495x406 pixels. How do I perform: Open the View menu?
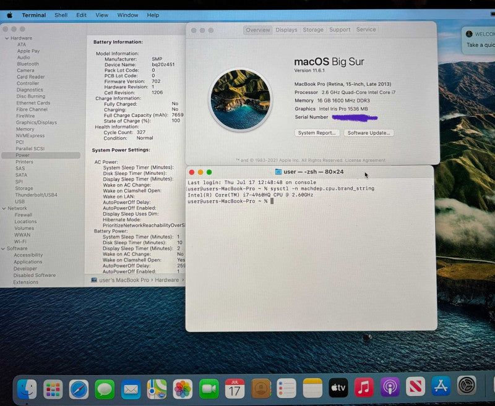pos(101,15)
